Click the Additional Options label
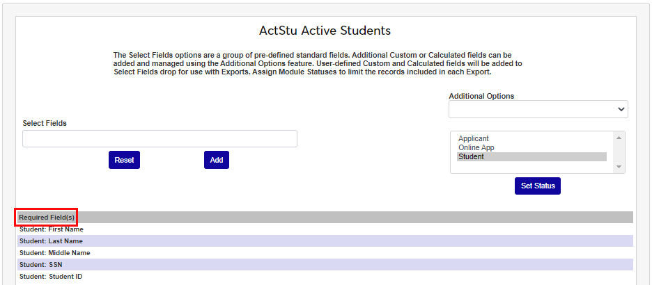Screen dimensions: 652x285 coord(481,96)
